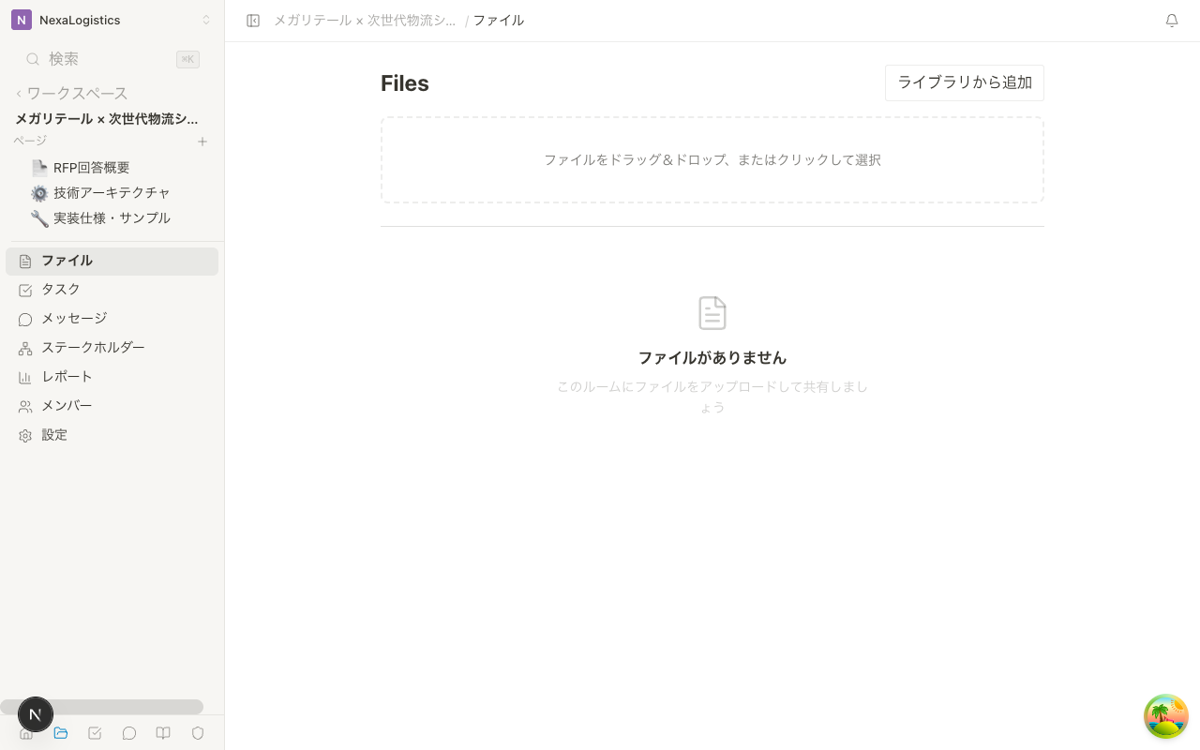Open the library book icon in the bottom dock

pos(163,732)
